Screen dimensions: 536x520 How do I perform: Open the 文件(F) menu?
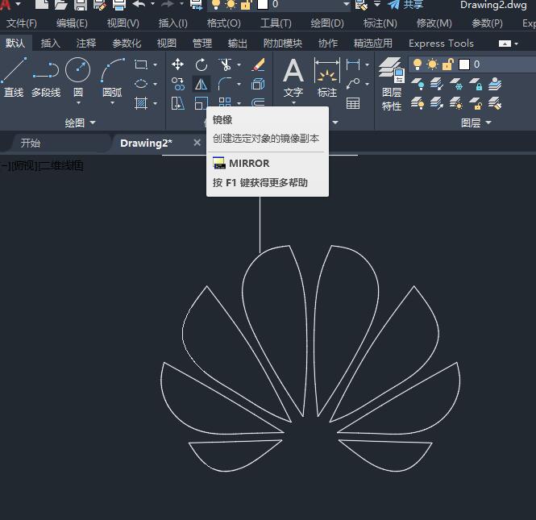(x=22, y=23)
